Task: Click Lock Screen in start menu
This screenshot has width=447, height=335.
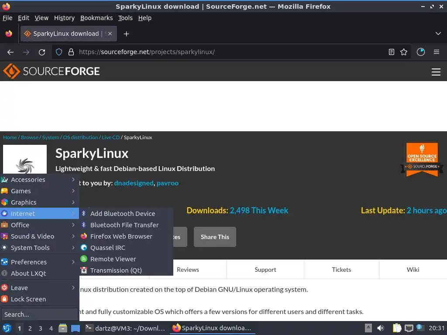Action: click(39, 299)
